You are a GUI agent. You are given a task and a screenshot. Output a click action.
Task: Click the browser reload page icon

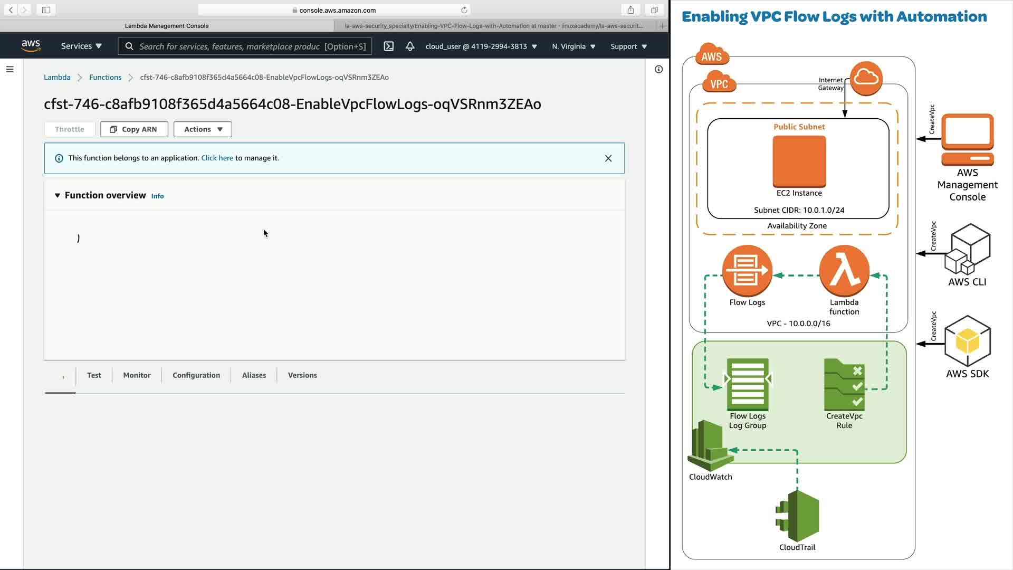(x=464, y=10)
